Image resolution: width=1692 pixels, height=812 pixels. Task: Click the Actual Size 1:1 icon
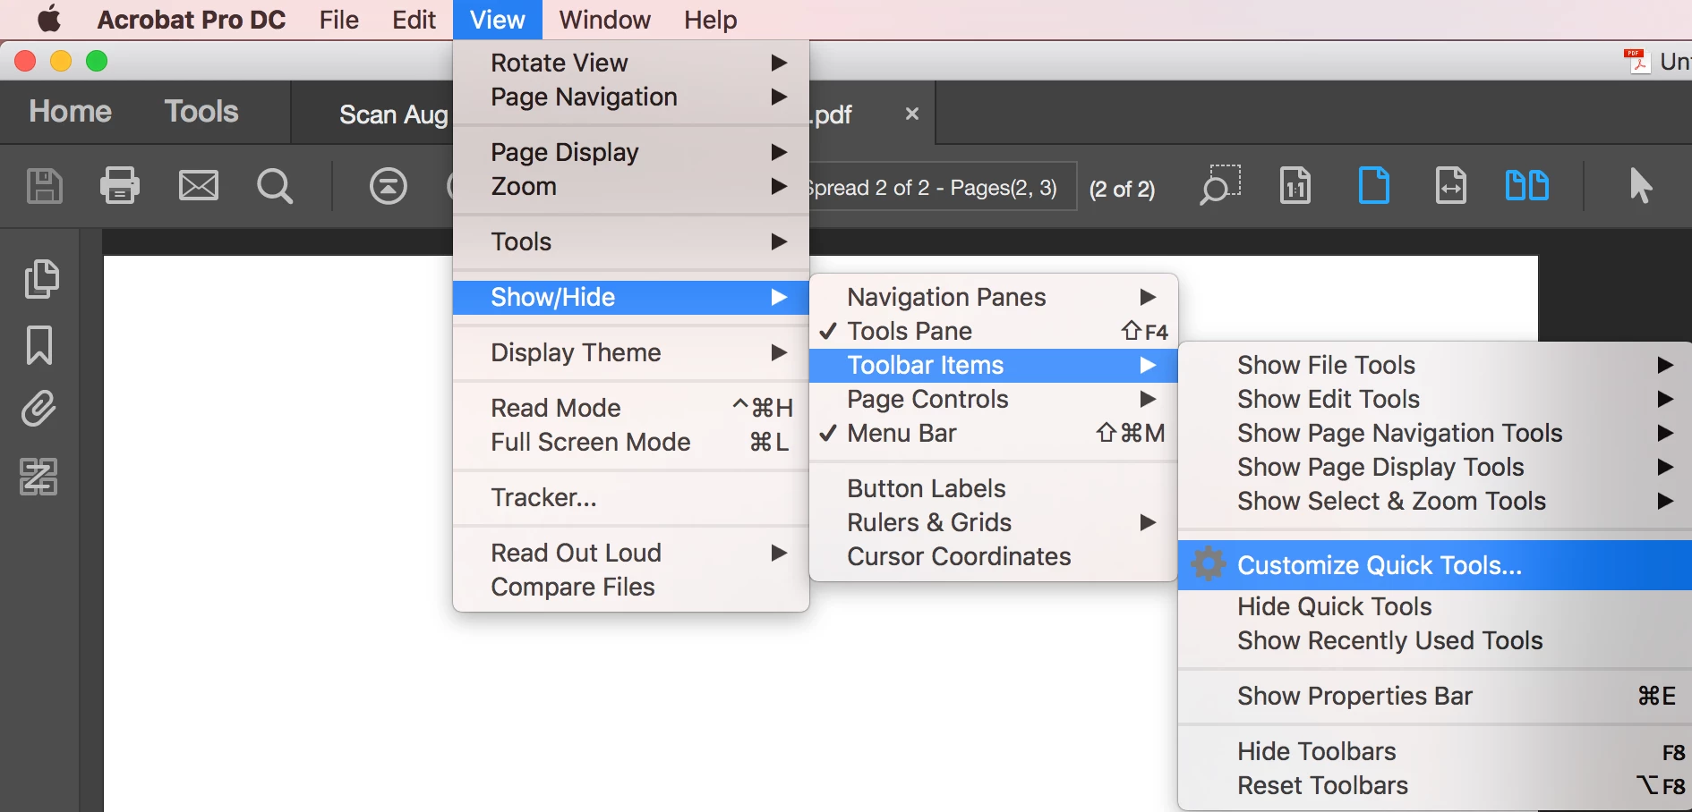coord(1295,186)
